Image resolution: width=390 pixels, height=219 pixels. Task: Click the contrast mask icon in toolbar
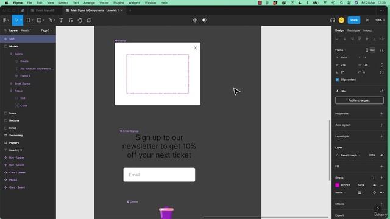(204, 20)
